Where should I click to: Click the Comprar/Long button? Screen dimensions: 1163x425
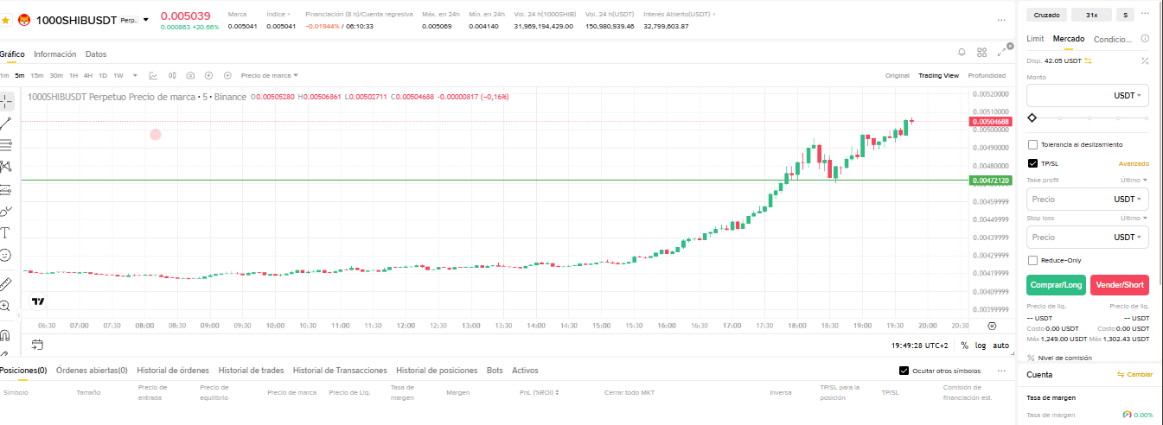point(1056,285)
